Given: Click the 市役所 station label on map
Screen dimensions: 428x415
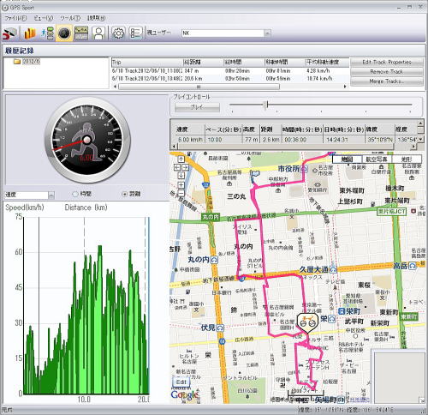Looking at the screenshot, I should tap(288, 169).
